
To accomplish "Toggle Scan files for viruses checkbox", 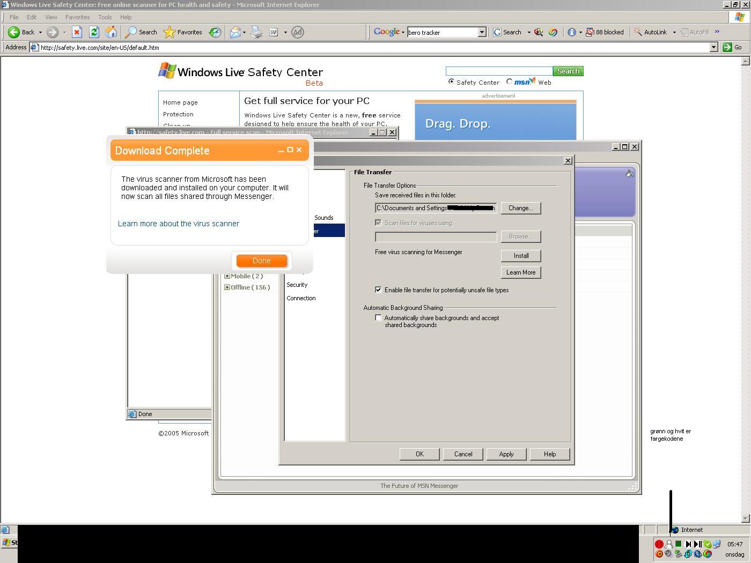I will point(378,223).
